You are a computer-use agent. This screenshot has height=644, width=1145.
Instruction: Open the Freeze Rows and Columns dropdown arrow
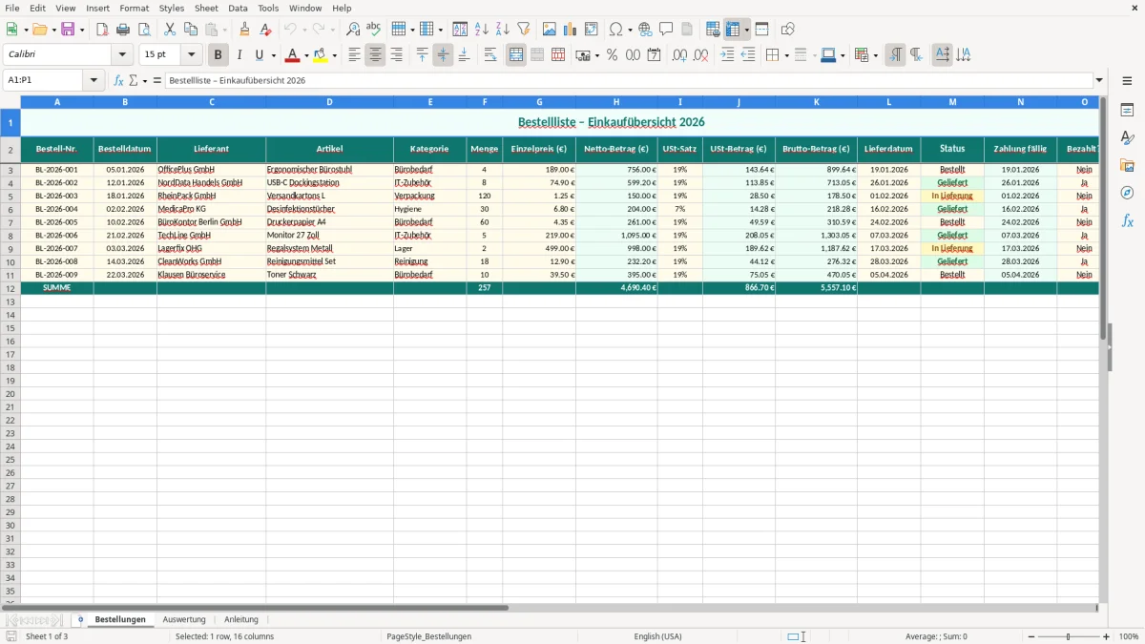[x=746, y=30]
